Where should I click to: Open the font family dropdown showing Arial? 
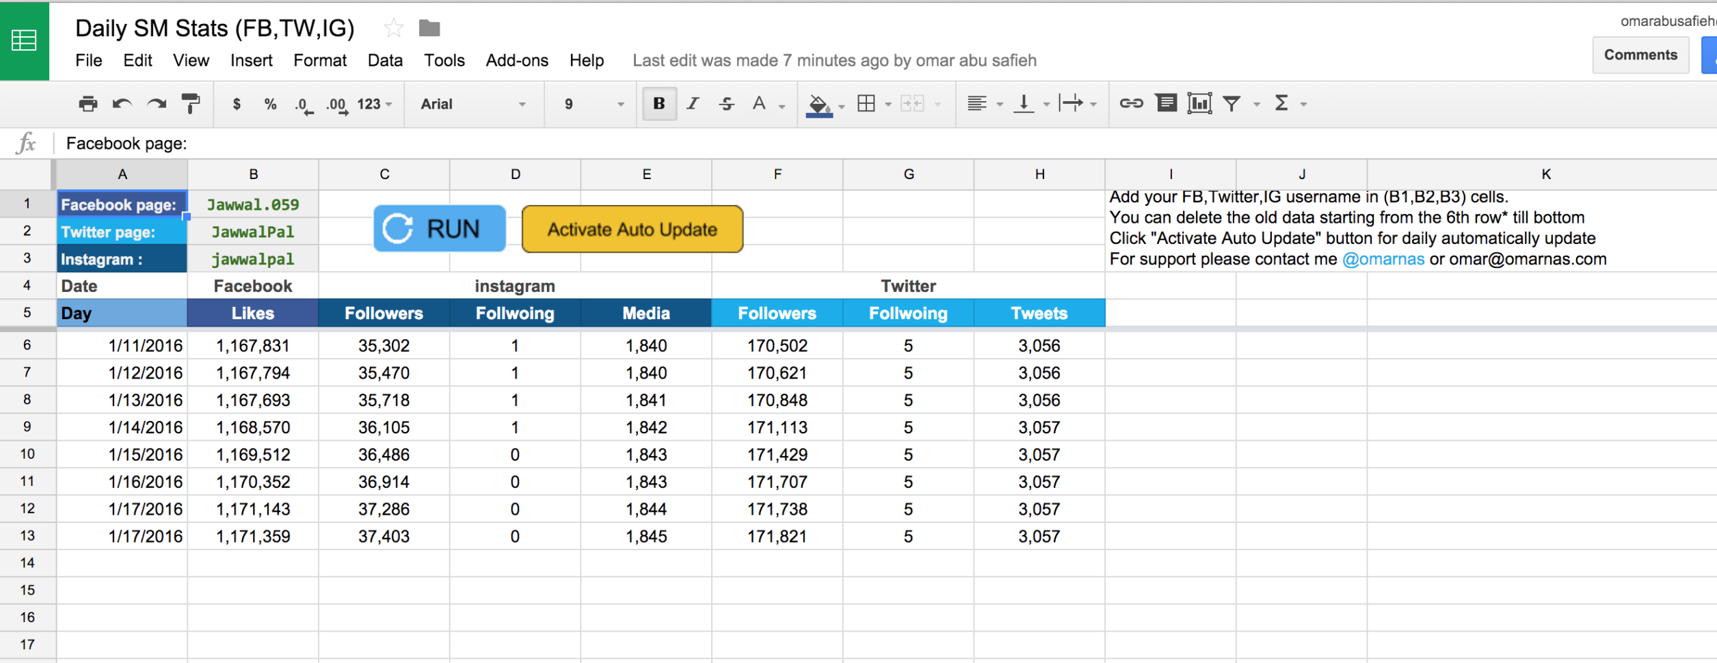pos(472,104)
